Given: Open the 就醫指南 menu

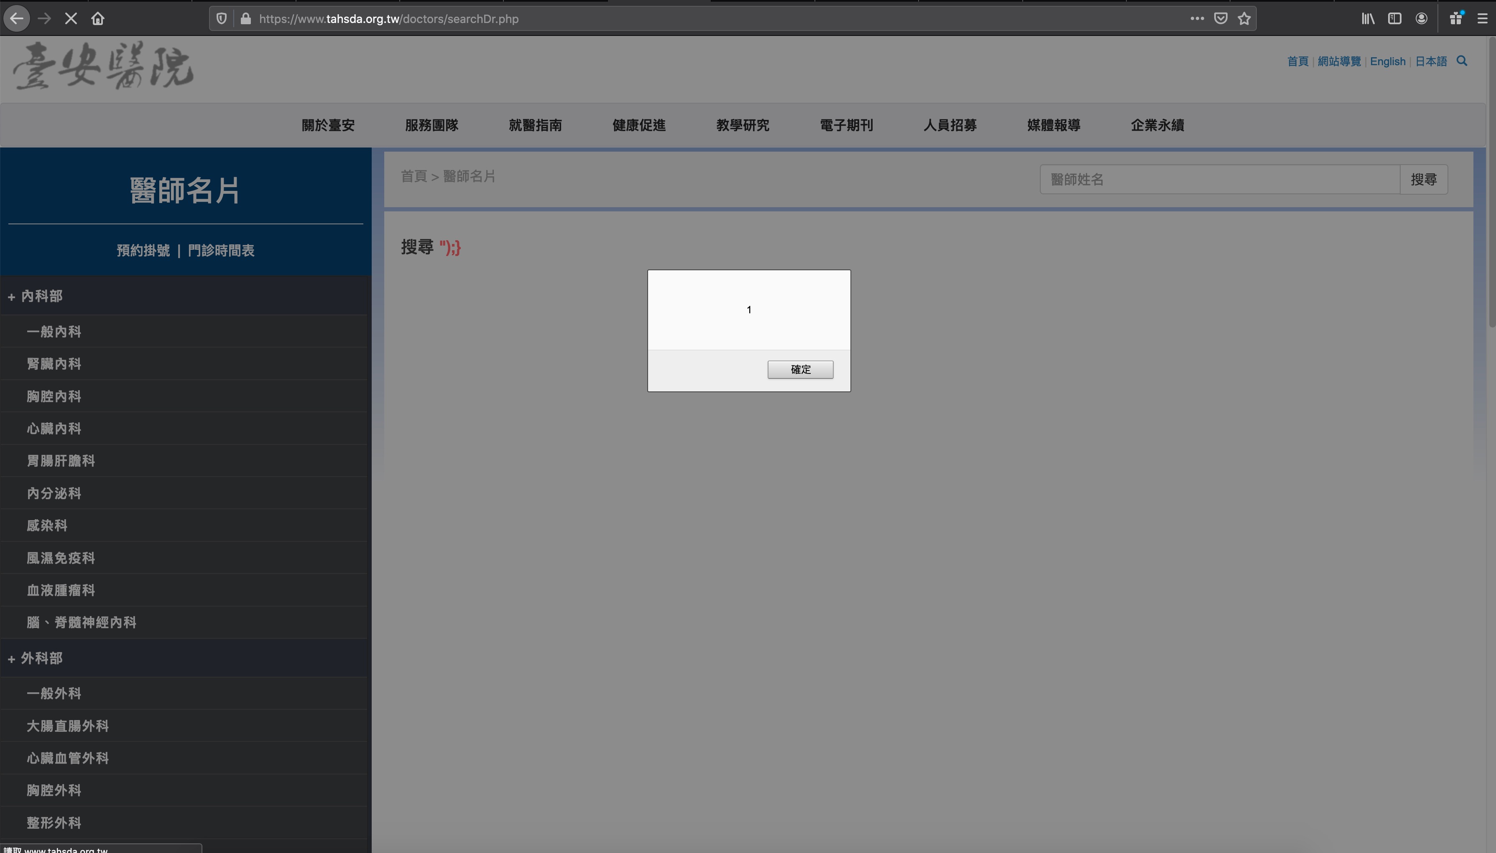Looking at the screenshot, I should pos(535,125).
